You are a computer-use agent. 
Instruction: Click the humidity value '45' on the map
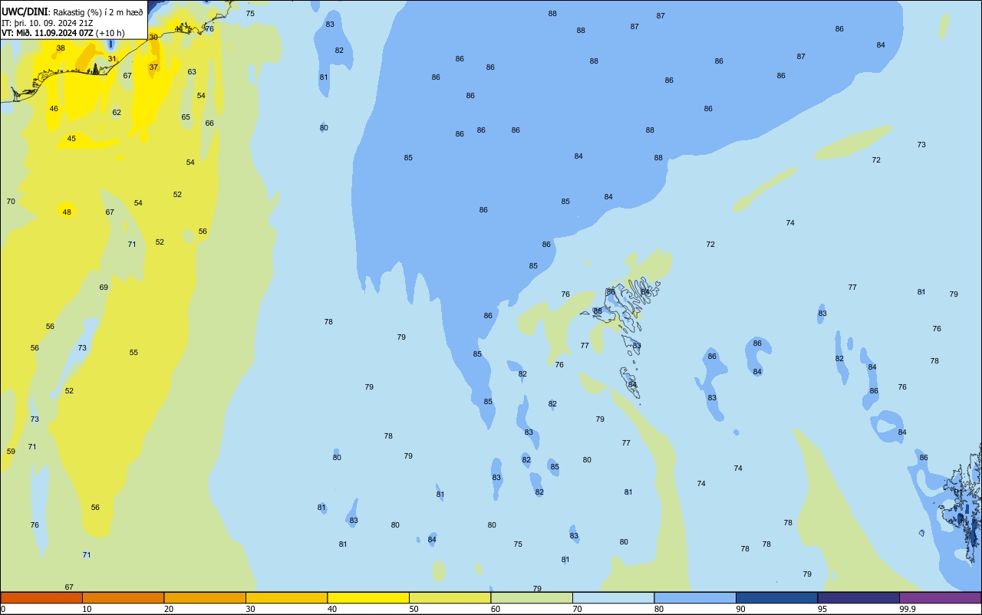click(x=71, y=138)
